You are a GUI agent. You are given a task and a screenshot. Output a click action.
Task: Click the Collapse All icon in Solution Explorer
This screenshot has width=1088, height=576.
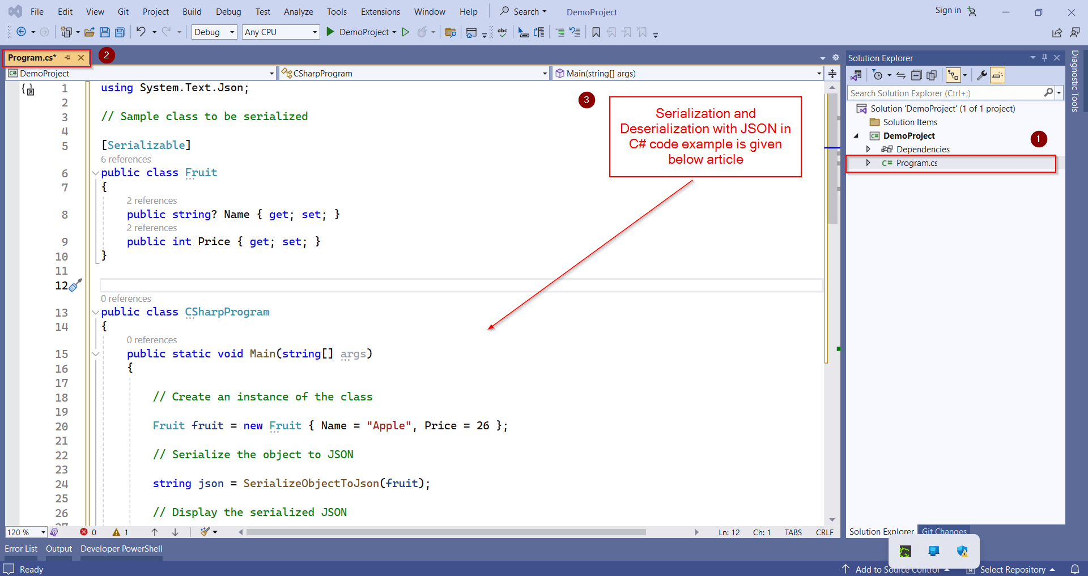pos(916,75)
